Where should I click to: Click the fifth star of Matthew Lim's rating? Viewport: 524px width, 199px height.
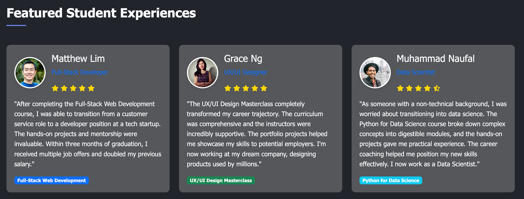pyautogui.click(x=91, y=88)
